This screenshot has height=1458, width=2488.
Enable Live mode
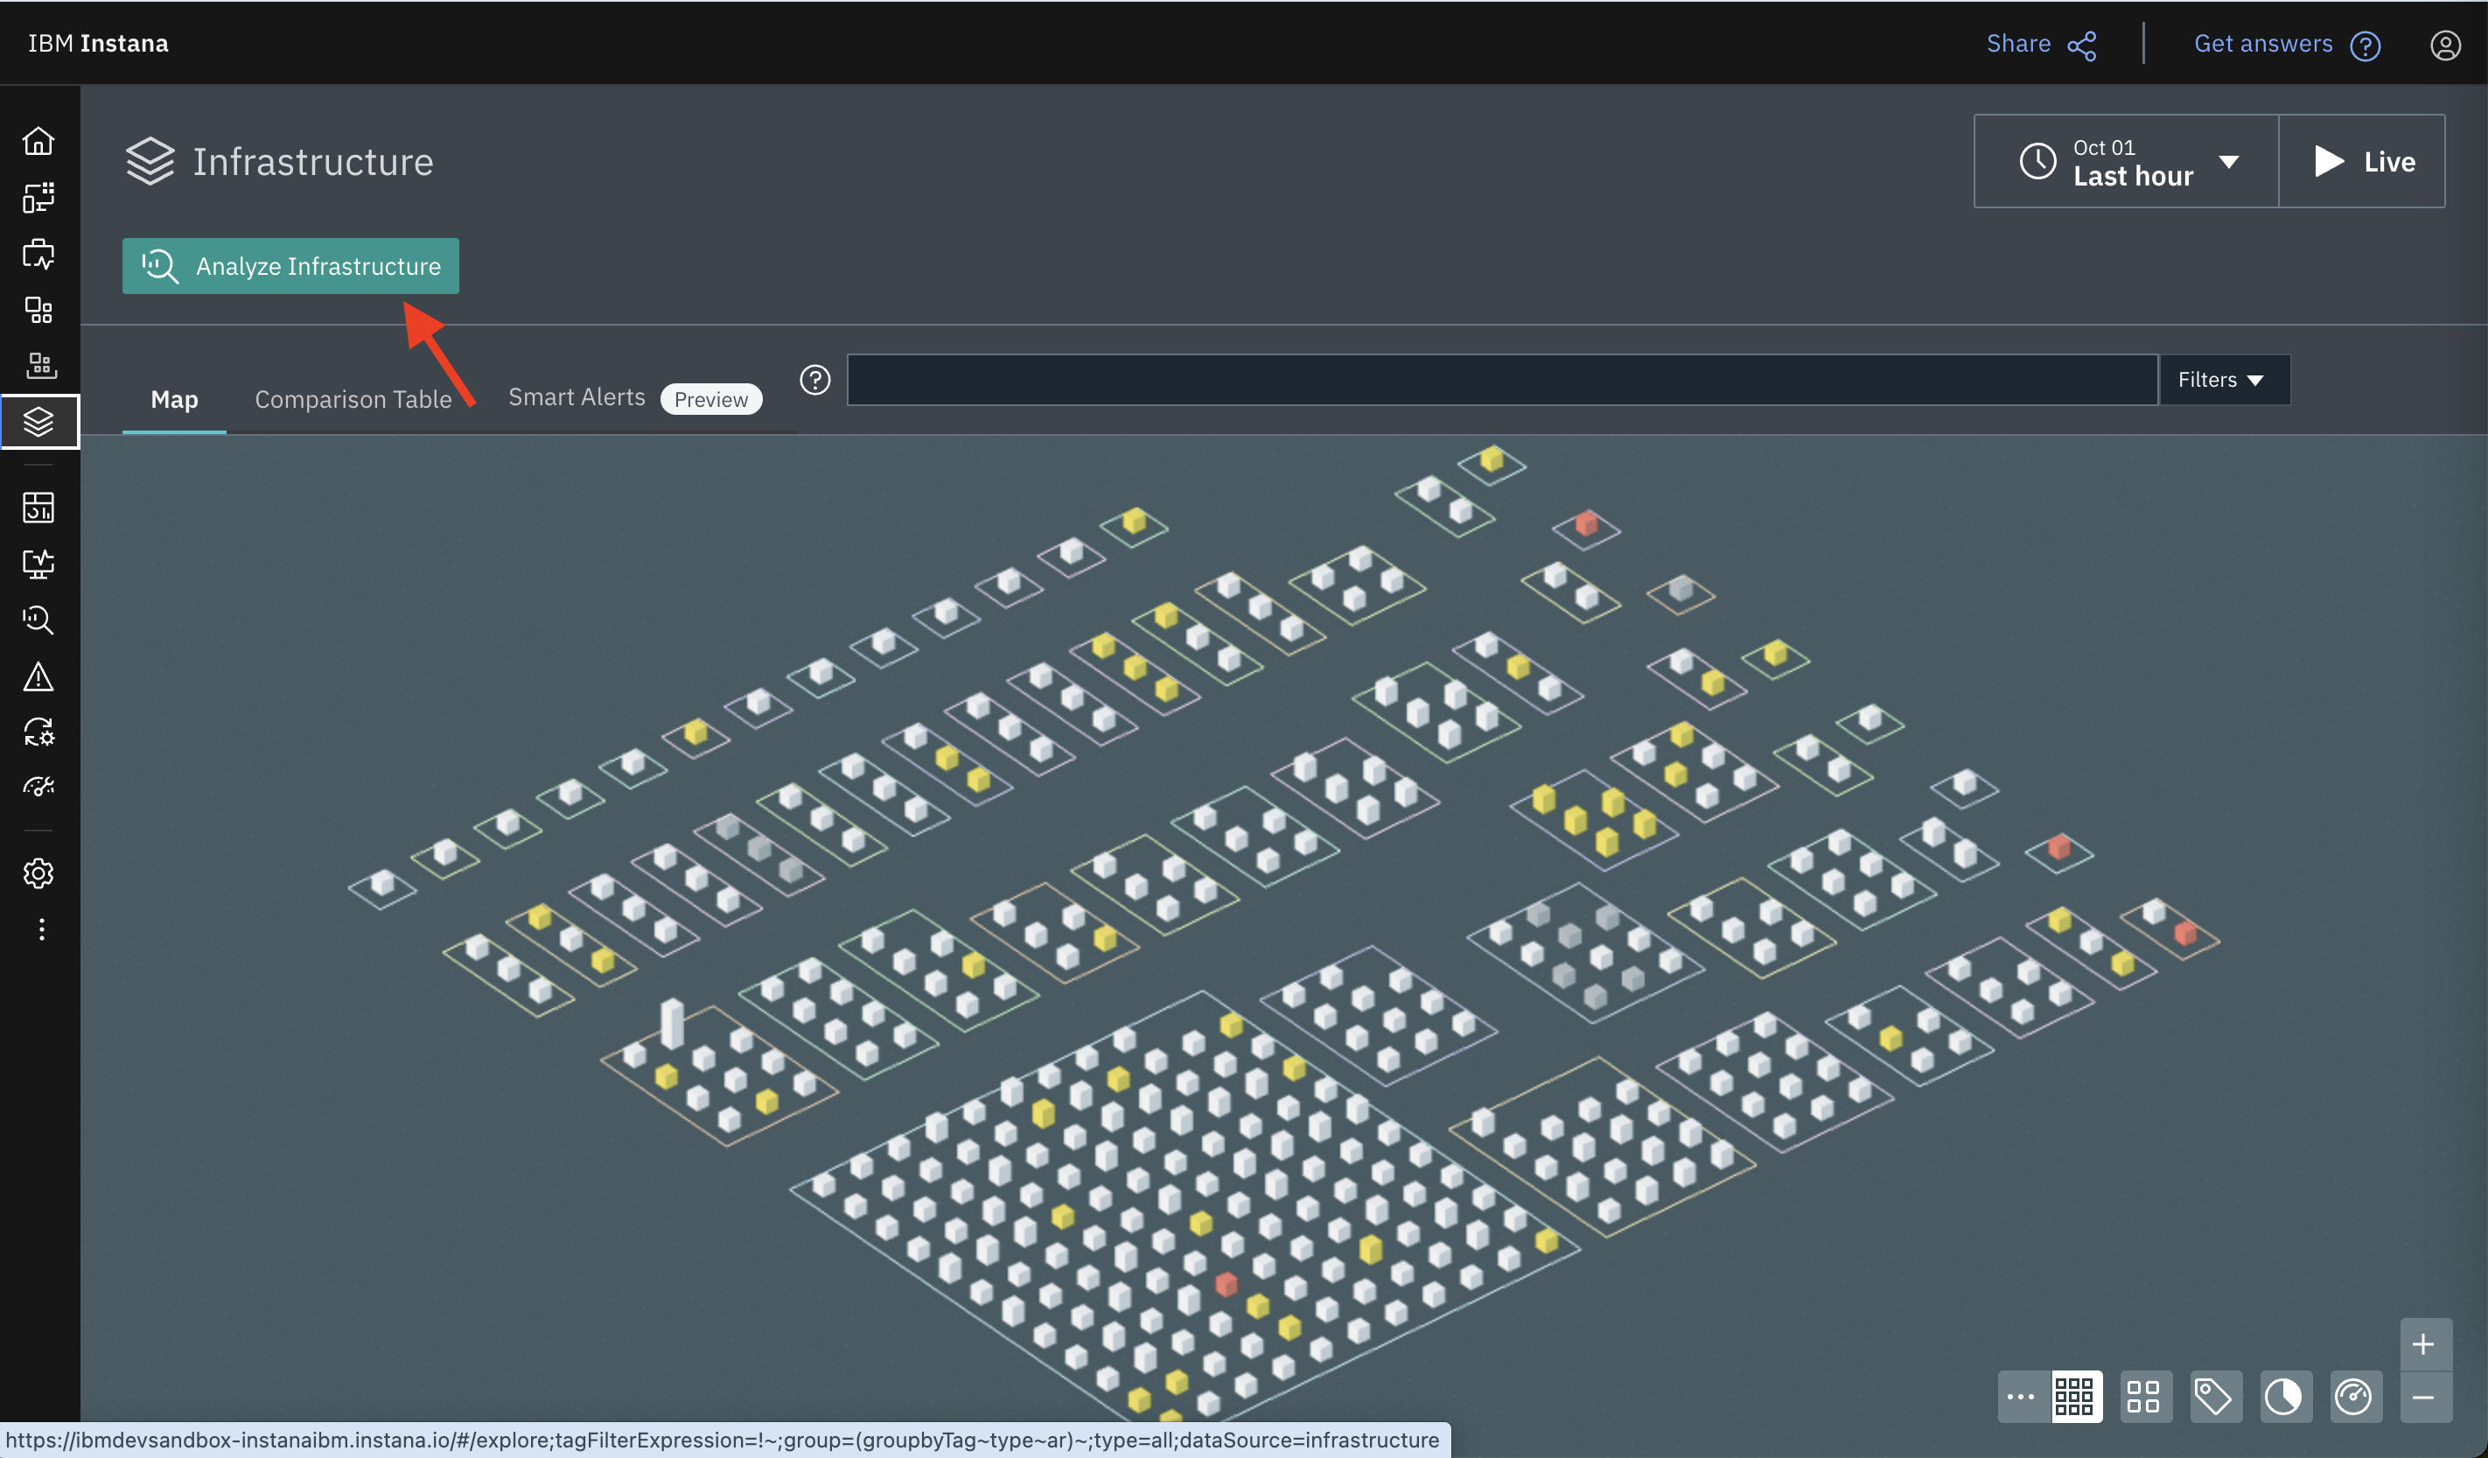tap(2364, 161)
